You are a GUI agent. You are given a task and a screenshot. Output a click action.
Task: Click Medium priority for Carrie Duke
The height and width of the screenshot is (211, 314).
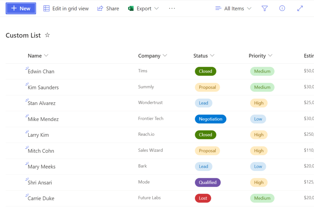262,198
